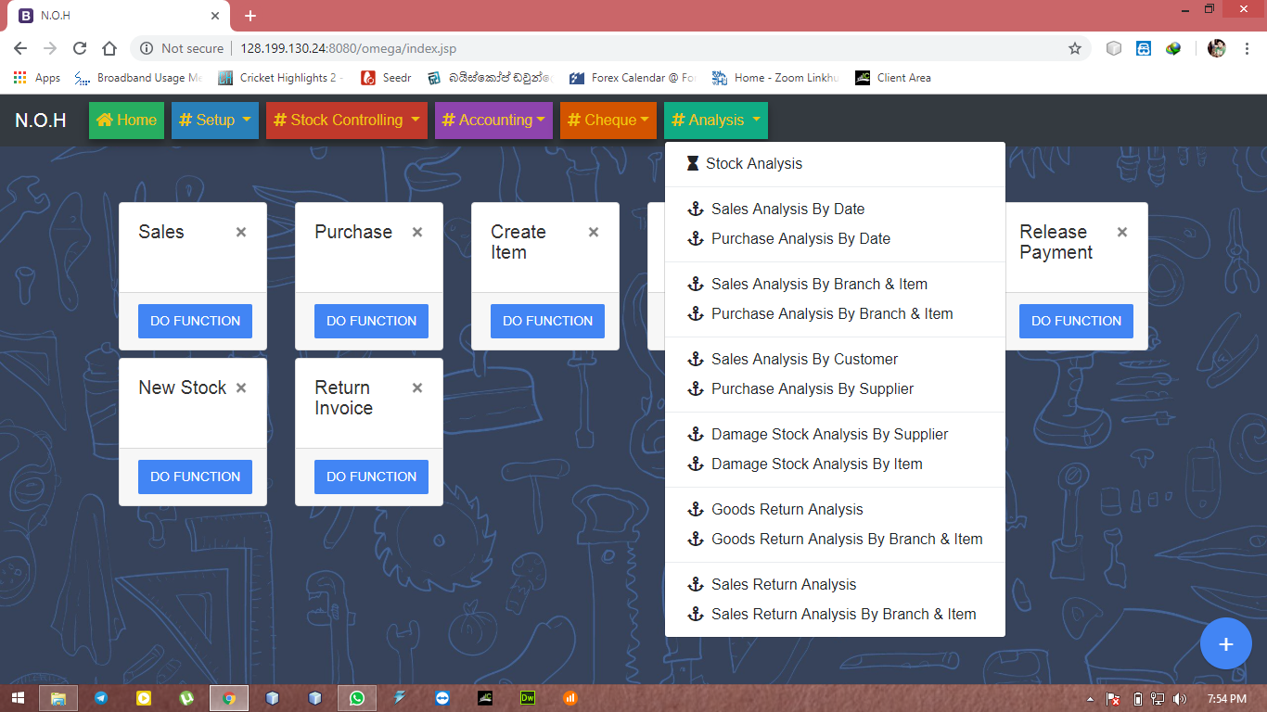Select Goods Return Analysis By Branch & Item

tap(835, 540)
